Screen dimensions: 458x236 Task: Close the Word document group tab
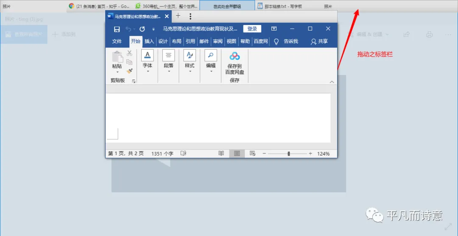(x=167, y=16)
